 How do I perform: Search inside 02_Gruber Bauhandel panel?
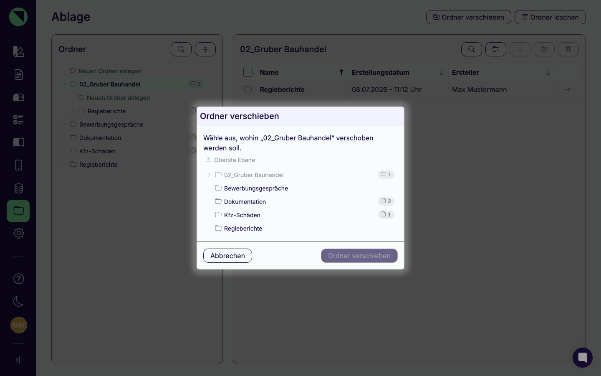pyautogui.click(x=472, y=49)
